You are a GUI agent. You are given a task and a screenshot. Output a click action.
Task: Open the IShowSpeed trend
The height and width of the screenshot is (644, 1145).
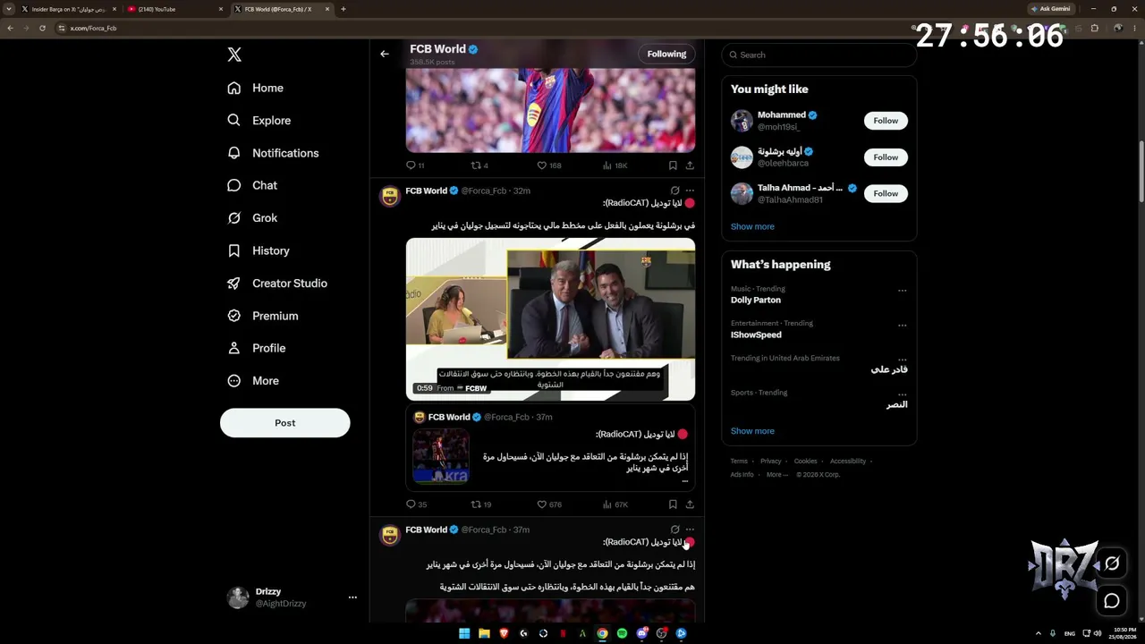click(x=756, y=335)
